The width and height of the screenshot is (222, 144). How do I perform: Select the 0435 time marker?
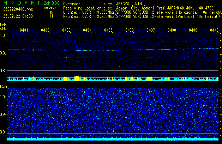[x=108, y=30]
